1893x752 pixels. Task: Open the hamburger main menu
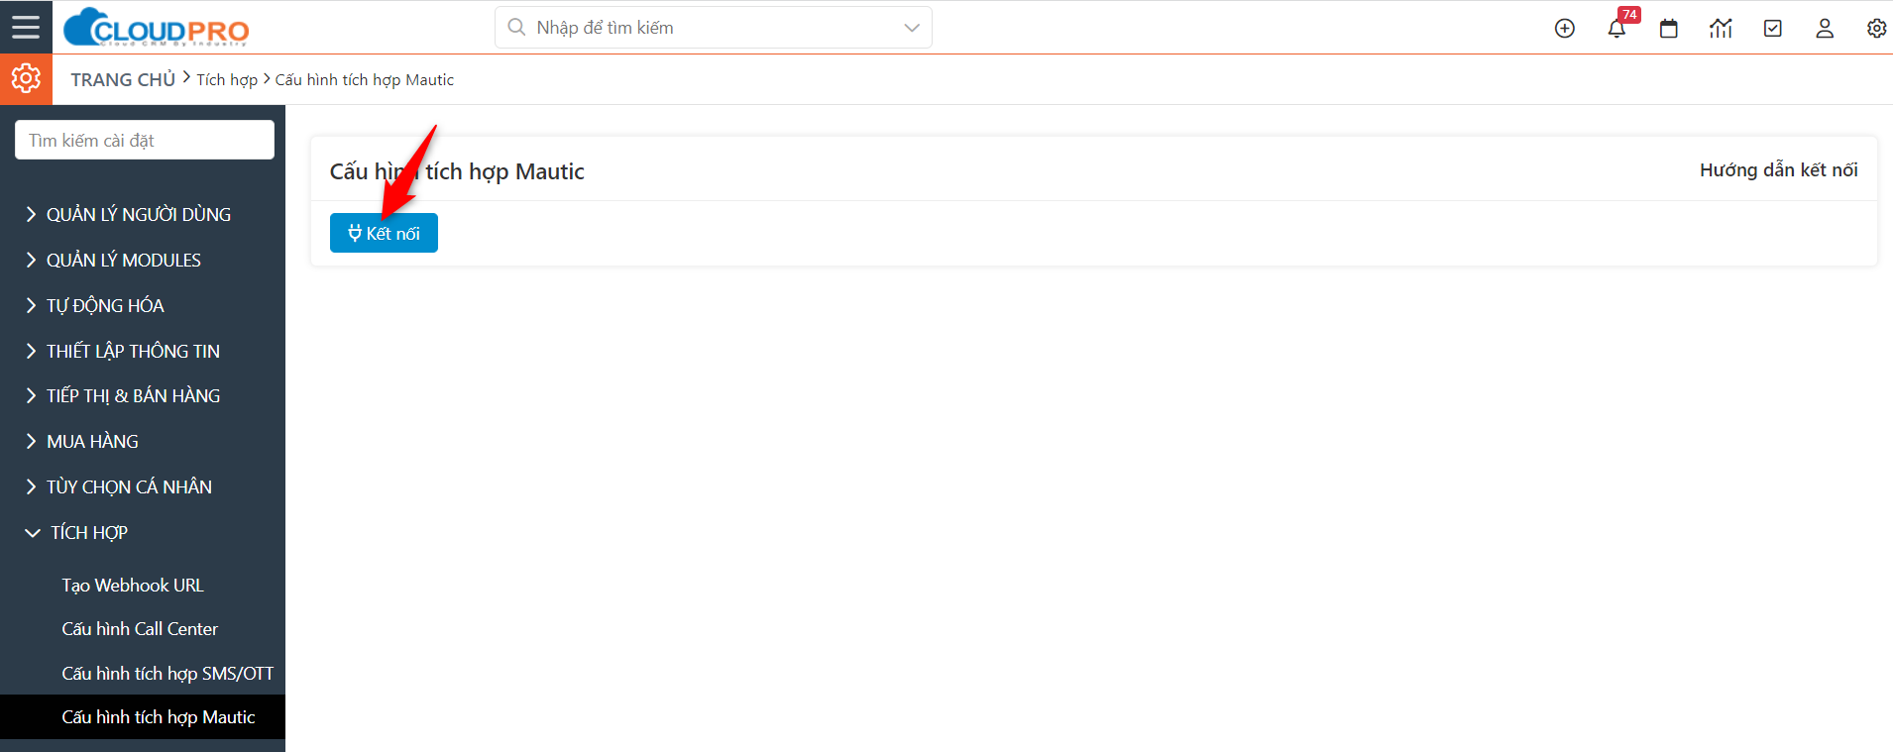(26, 27)
